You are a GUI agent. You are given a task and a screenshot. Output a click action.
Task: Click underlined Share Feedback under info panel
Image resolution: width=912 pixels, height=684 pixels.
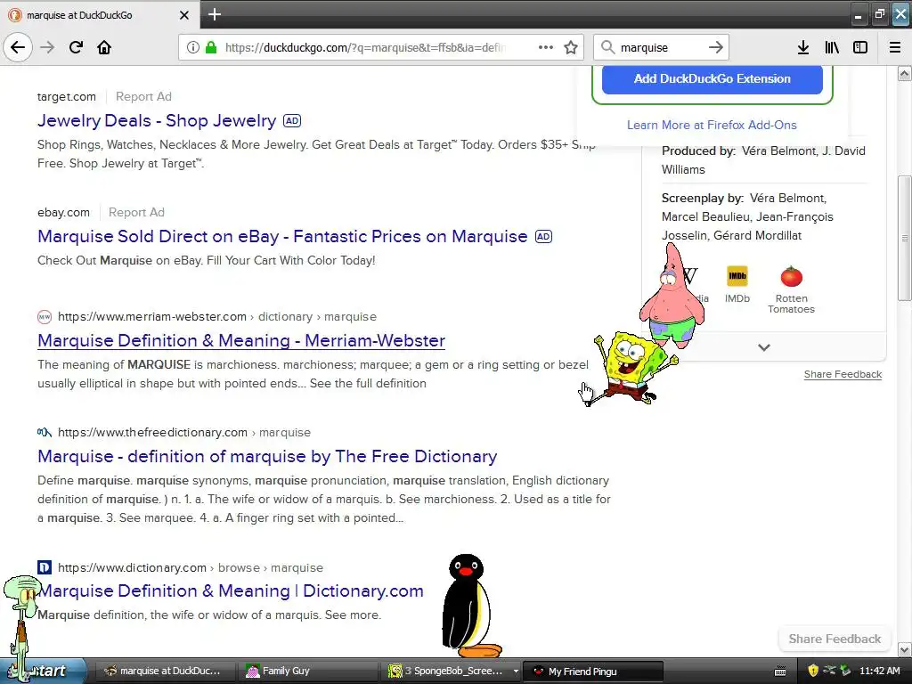pos(843,374)
